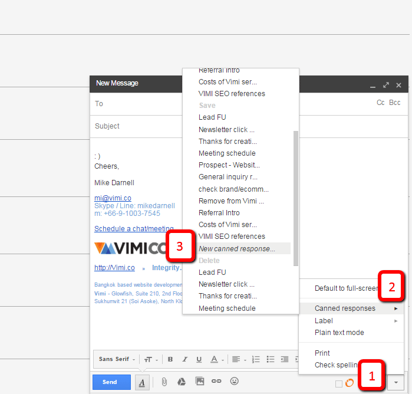Insert a numbered list
The height and width of the screenshot is (394, 412).
coord(256,359)
